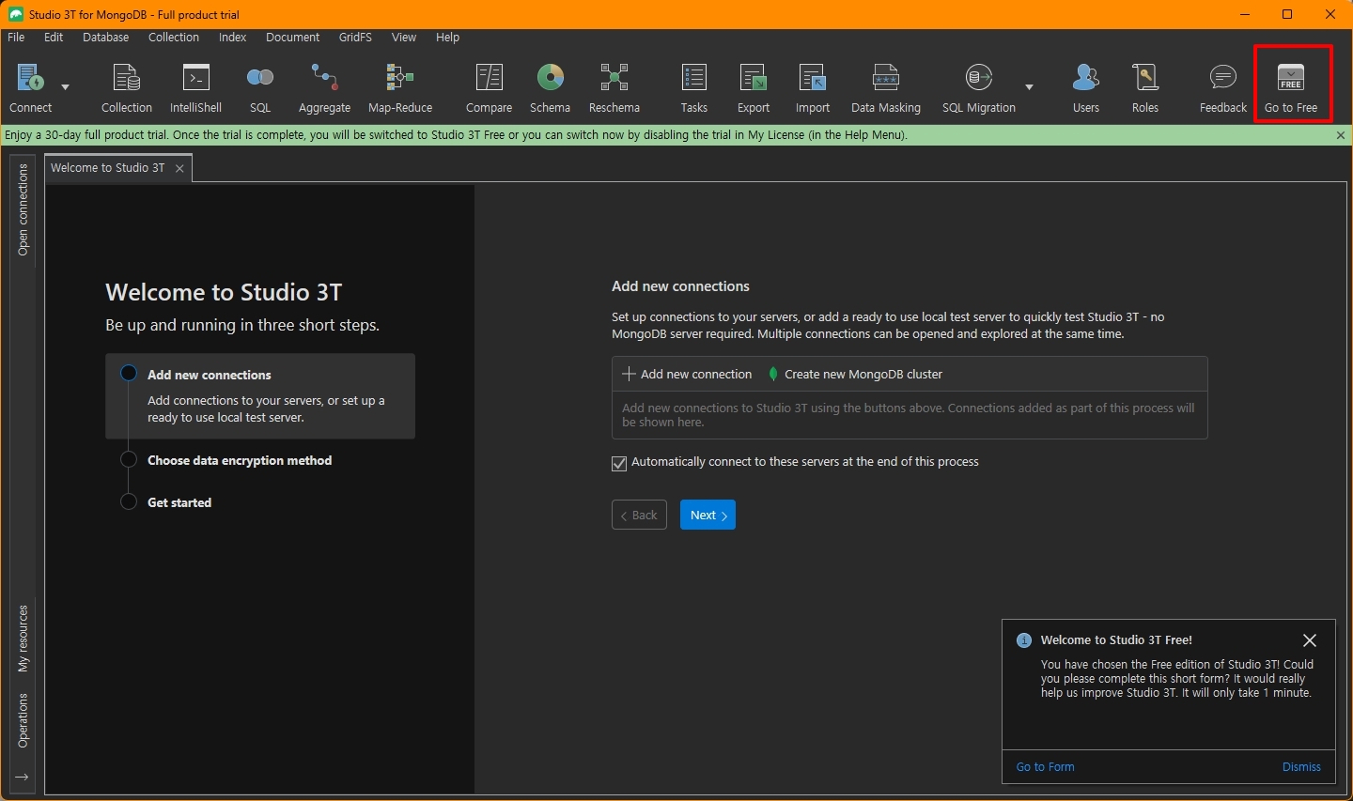
Task: Open the Collection menu
Action: coord(174,38)
